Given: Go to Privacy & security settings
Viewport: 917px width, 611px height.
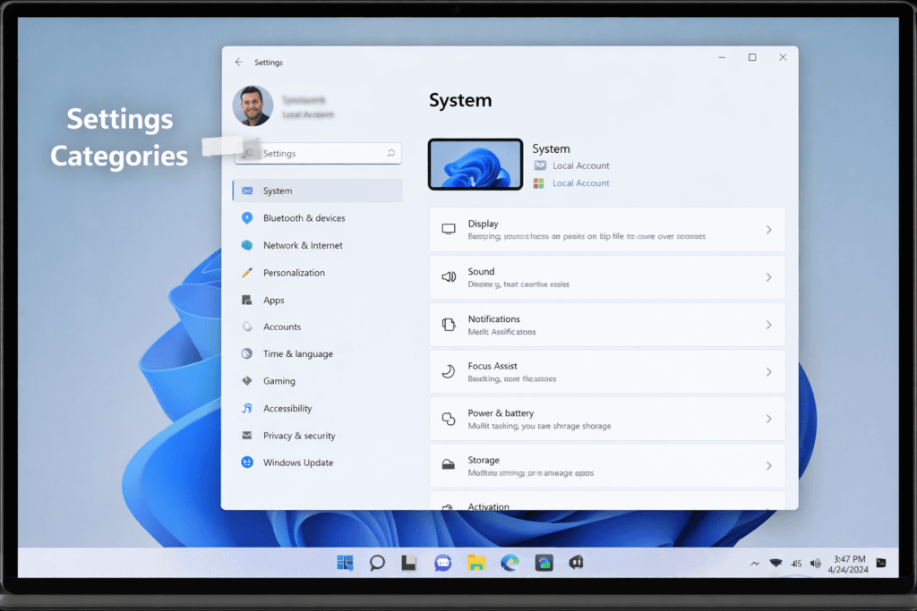Looking at the screenshot, I should [x=299, y=436].
